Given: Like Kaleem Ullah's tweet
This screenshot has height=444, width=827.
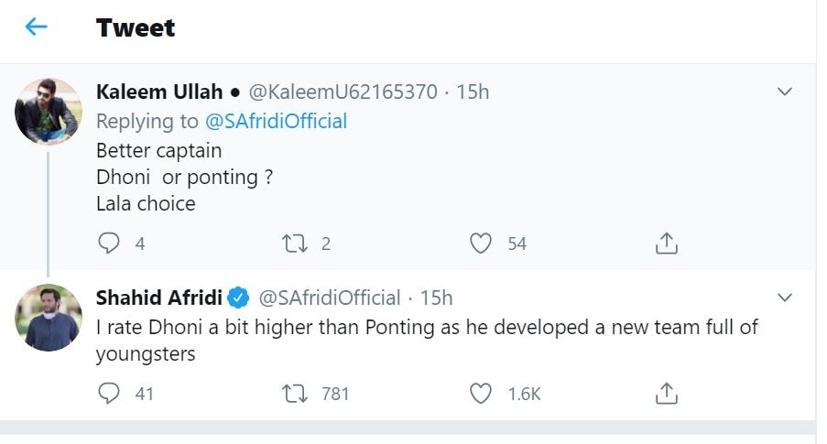Looking at the screenshot, I should (481, 244).
